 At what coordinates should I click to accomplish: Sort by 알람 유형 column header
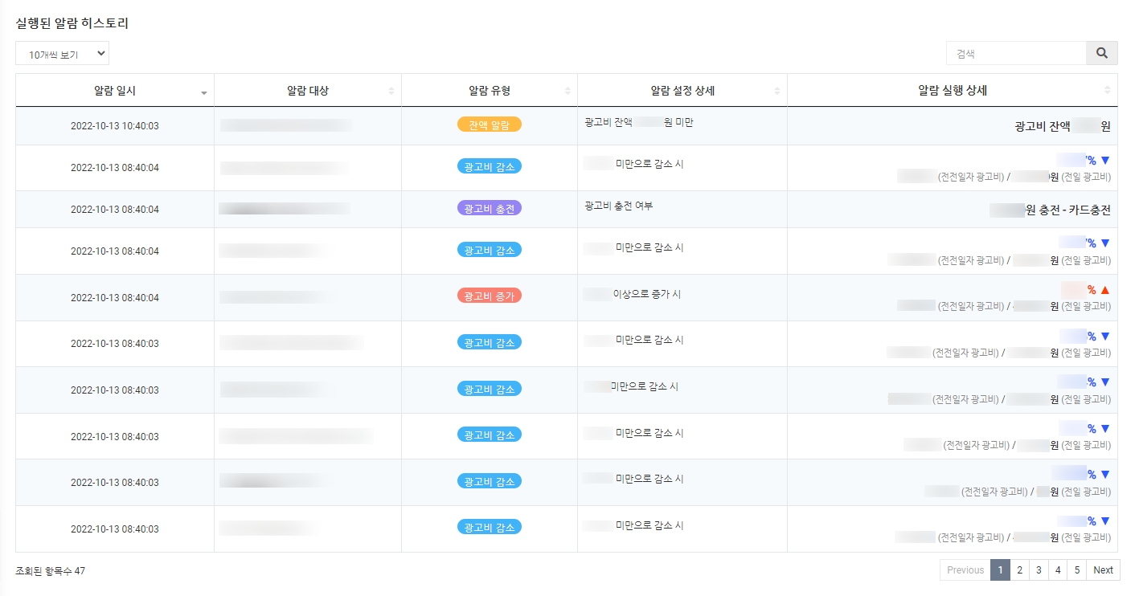[x=489, y=91]
